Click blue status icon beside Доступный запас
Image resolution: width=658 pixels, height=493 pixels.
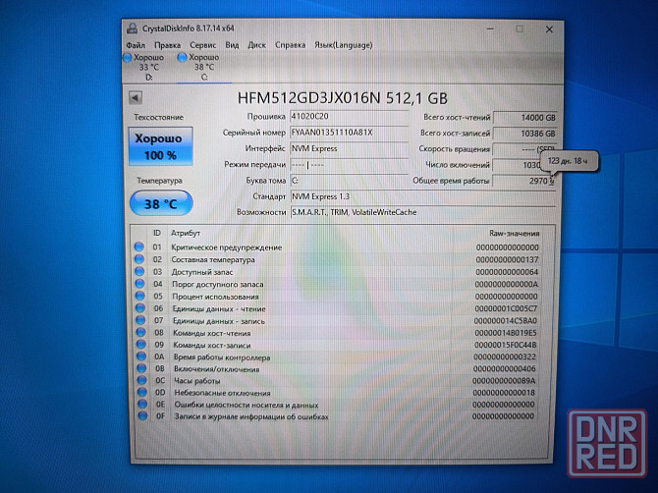tap(138, 271)
